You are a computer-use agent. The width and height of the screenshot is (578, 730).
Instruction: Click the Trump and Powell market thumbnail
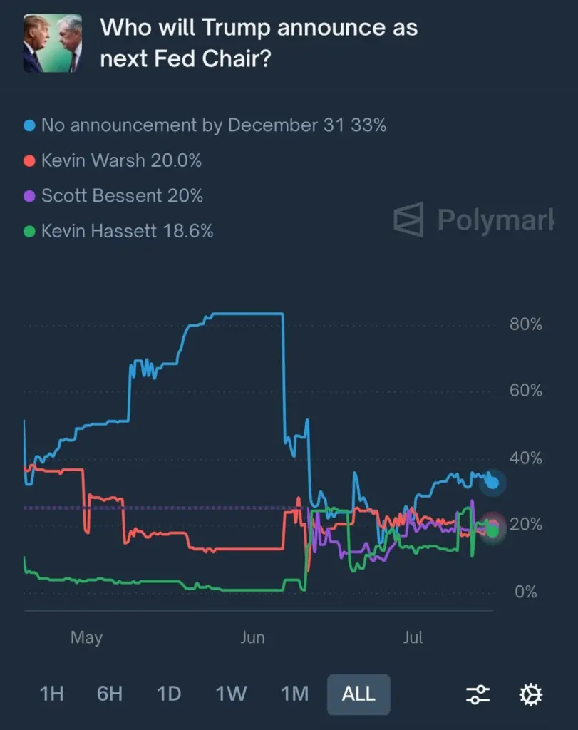(x=52, y=43)
